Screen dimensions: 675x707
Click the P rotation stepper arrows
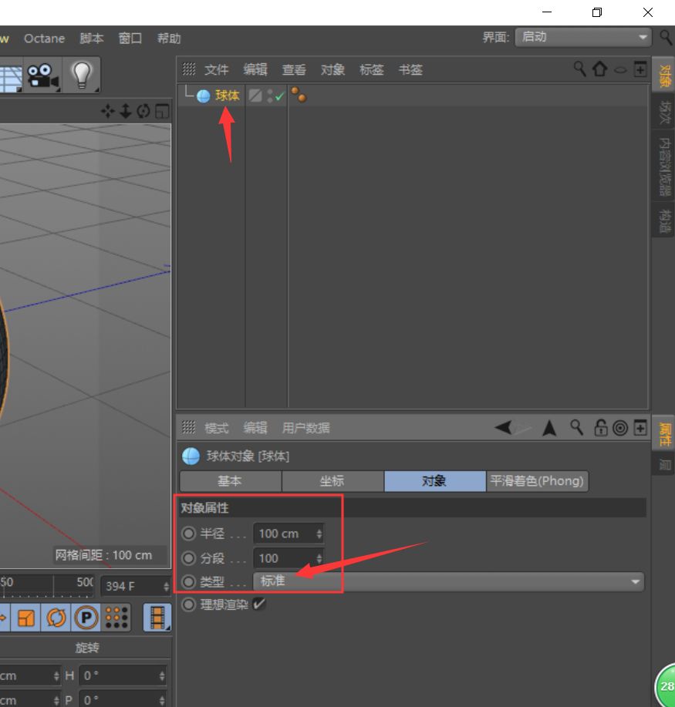pyautogui.click(x=162, y=700)
